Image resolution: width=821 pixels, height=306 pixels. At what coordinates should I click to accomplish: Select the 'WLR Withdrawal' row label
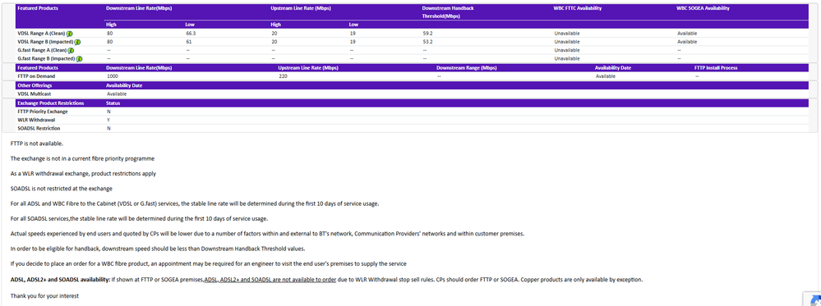[x=36, y=120]
